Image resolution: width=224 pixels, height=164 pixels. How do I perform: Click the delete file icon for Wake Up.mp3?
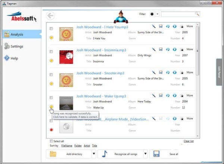tap(182, 96)
